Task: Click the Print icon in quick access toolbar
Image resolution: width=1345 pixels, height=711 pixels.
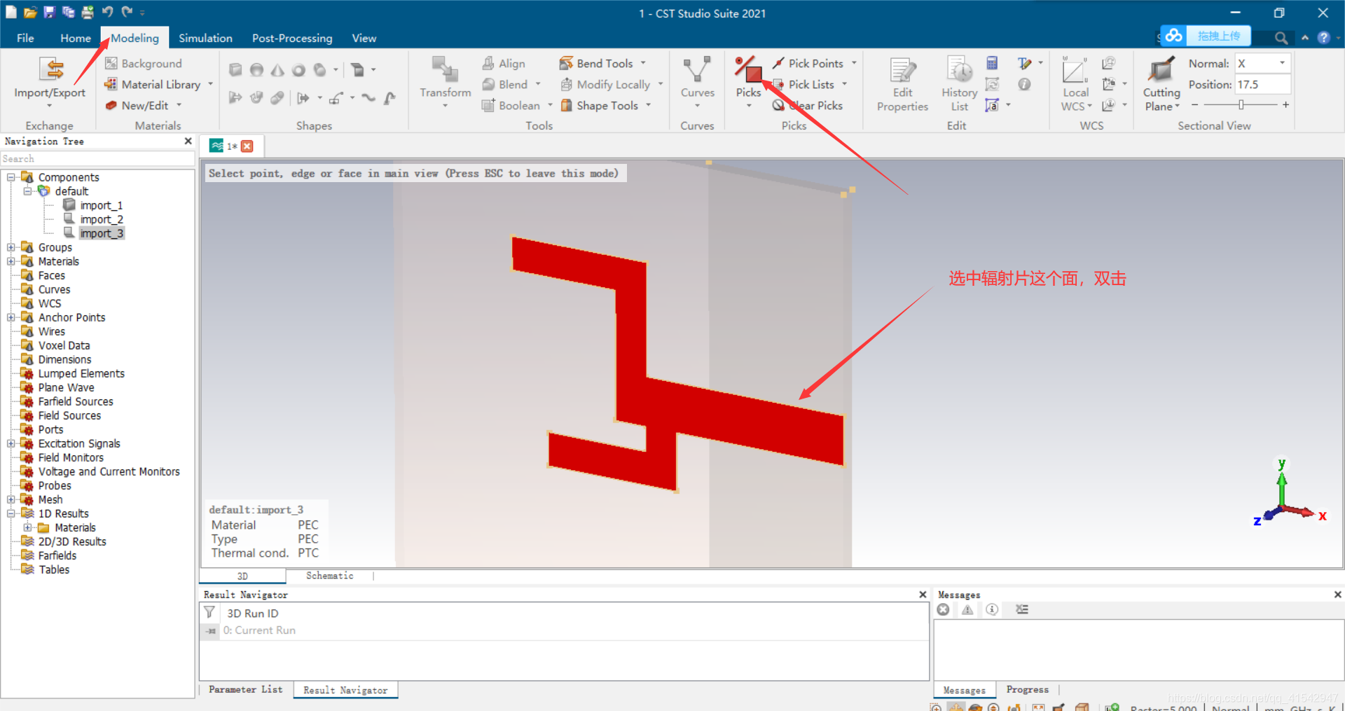Action: point(88,12)
